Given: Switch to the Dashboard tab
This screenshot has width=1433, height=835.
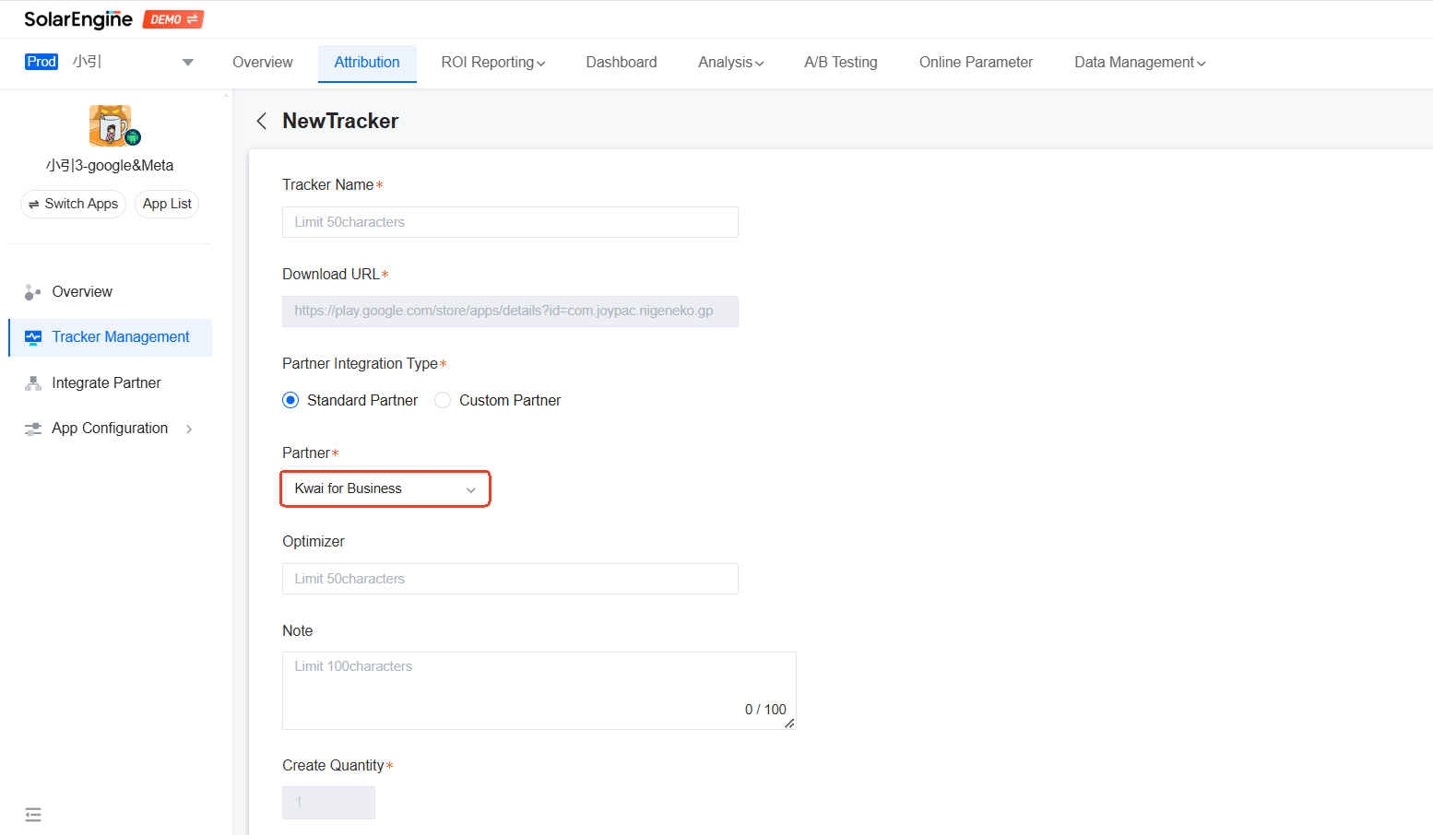Looking at the screenshot, I should point(622,63).
